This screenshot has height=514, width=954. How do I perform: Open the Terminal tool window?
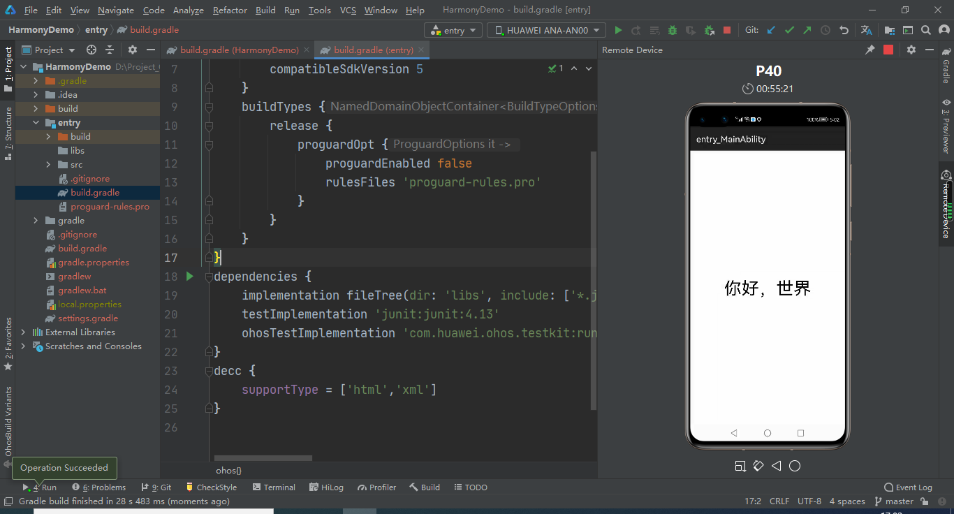274,487
